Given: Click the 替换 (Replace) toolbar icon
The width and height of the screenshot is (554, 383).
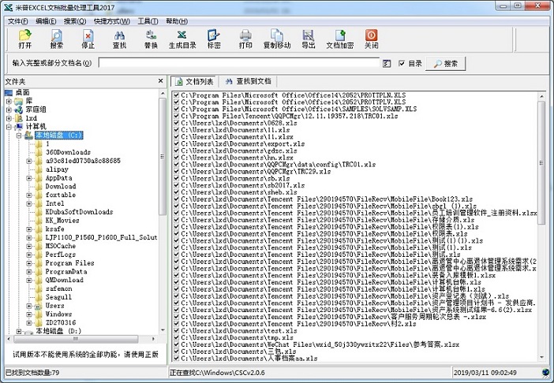Looking at the screenshot, I should coord(151,39).
